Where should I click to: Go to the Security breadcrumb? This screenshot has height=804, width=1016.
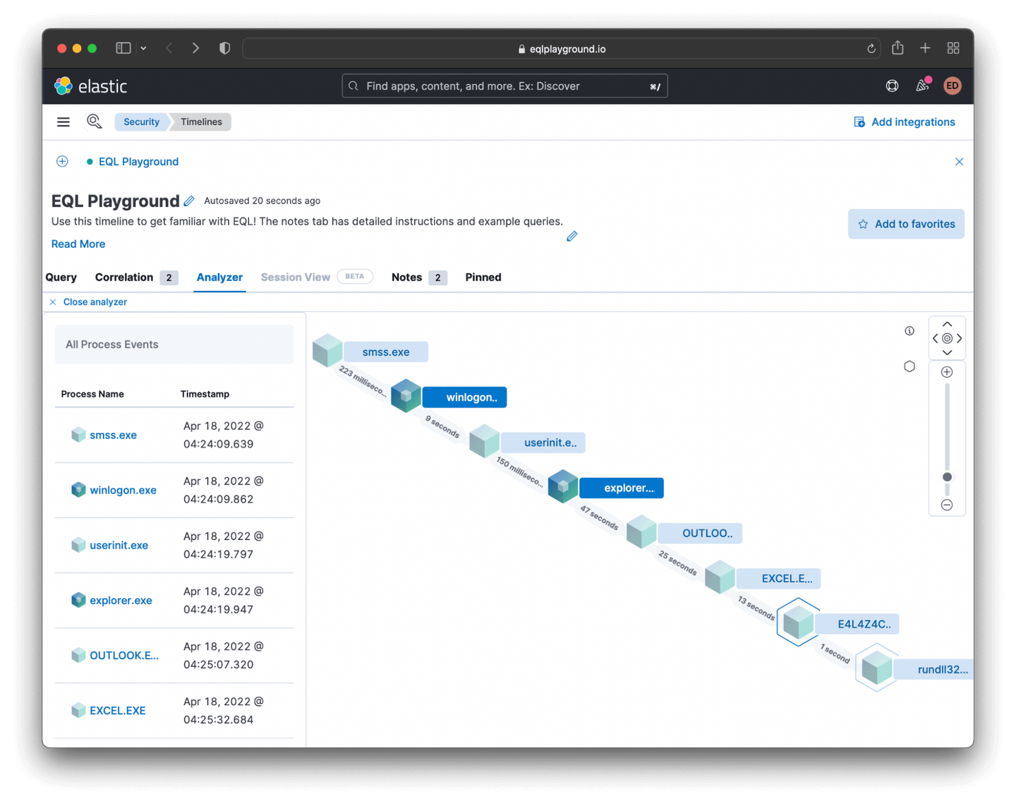click(x=141, y=122)
